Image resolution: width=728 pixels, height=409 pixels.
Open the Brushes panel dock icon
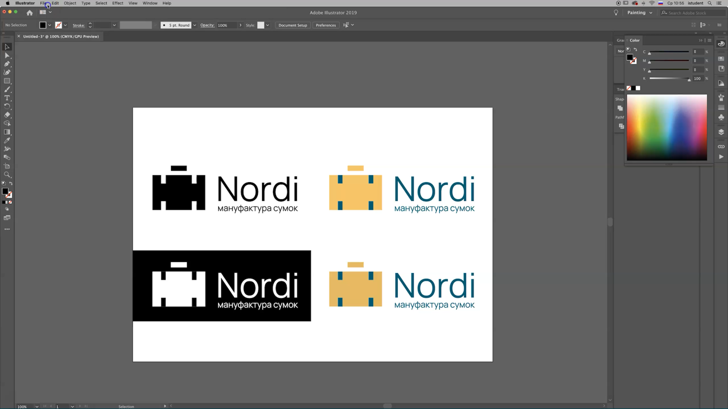(721, 97)
